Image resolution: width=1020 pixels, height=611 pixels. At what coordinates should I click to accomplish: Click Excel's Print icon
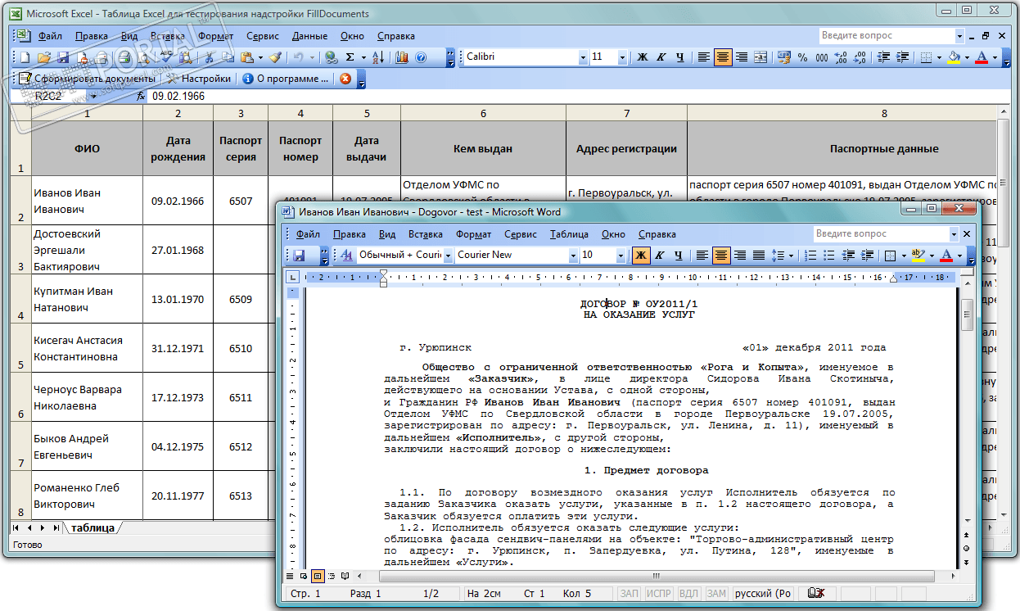(125, 57)
